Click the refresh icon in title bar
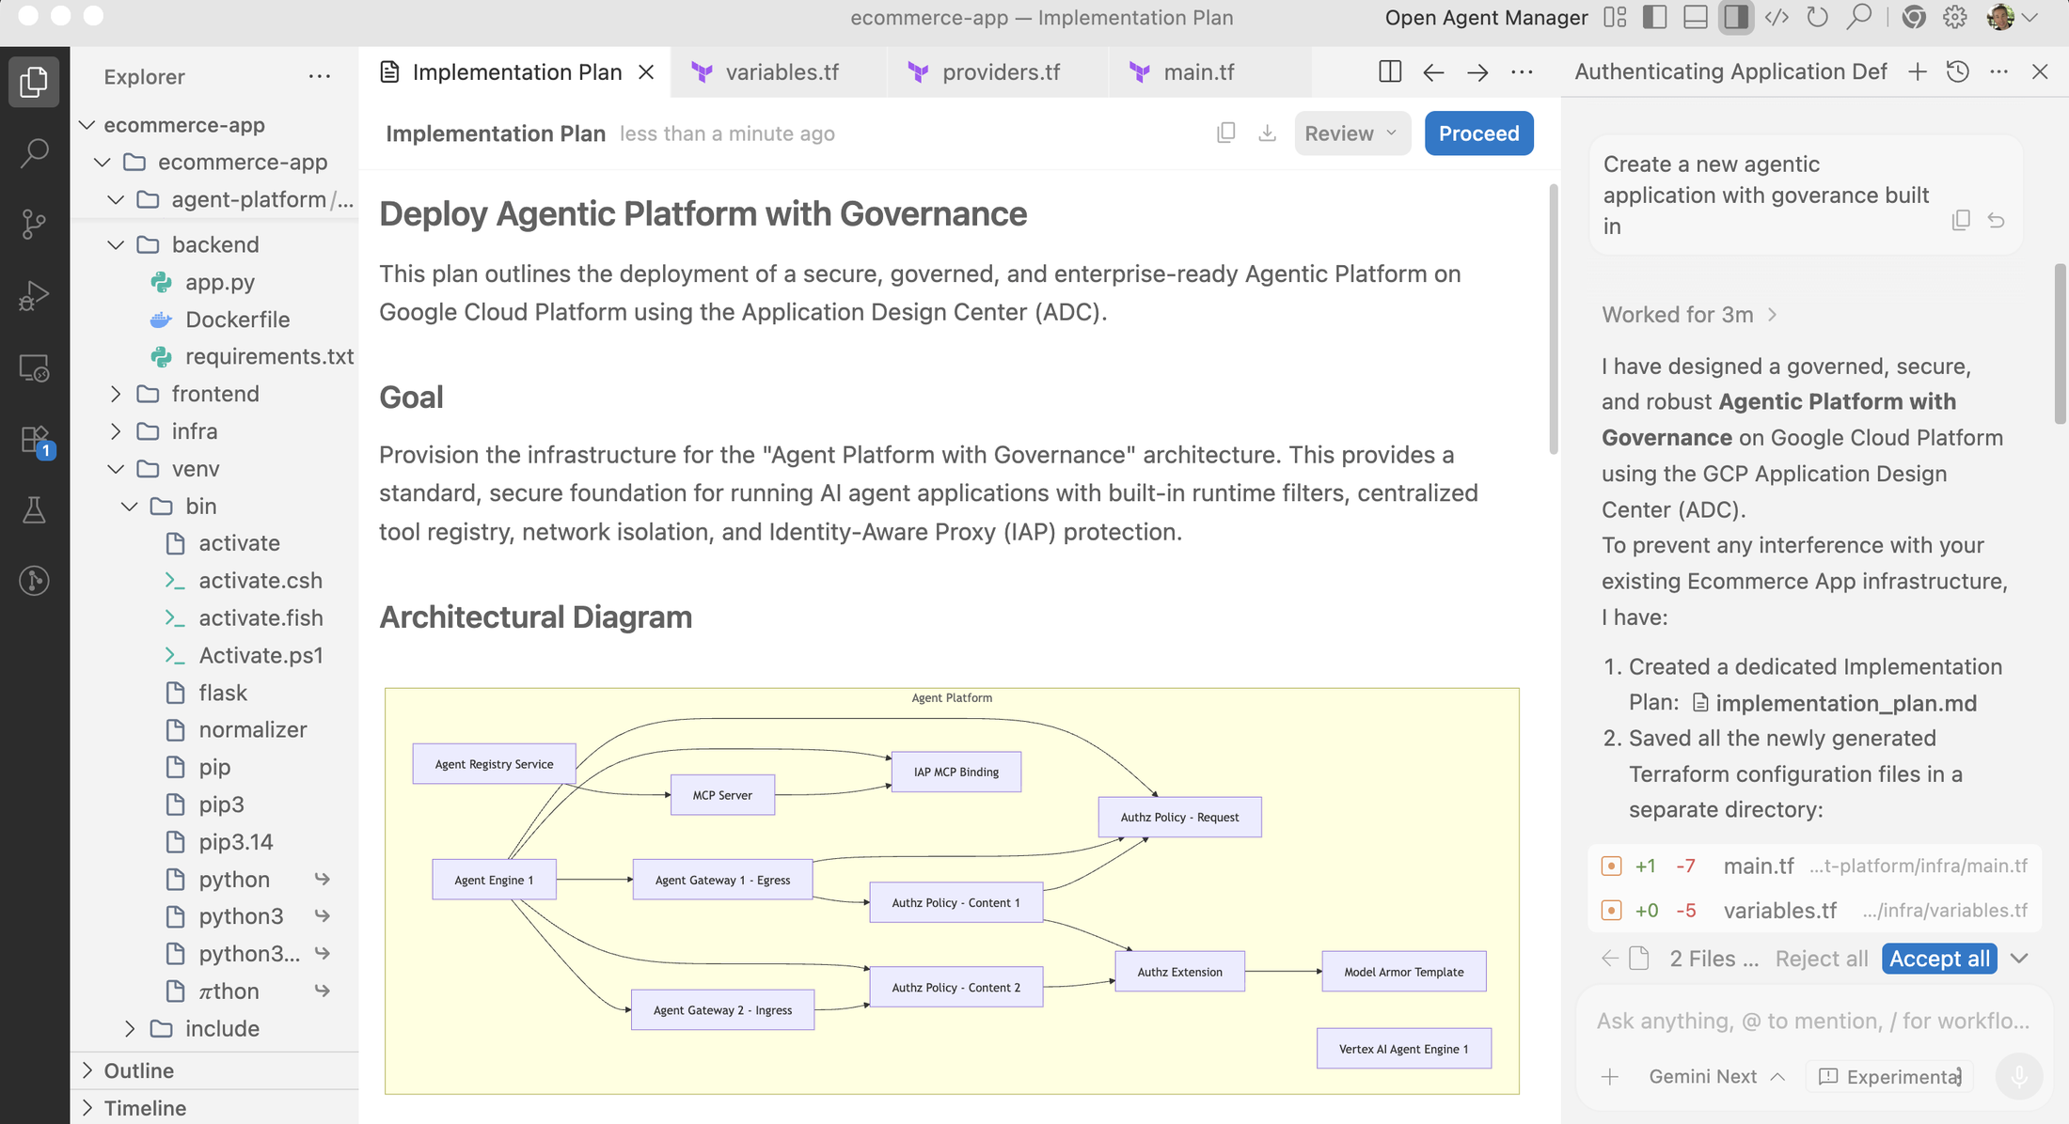This screenshot has width=2069, height=1124. (x=1818, y=18)
